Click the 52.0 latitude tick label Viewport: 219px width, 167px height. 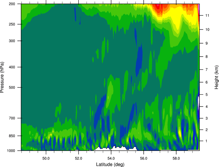pyautogui.click(x=79, y=159)
